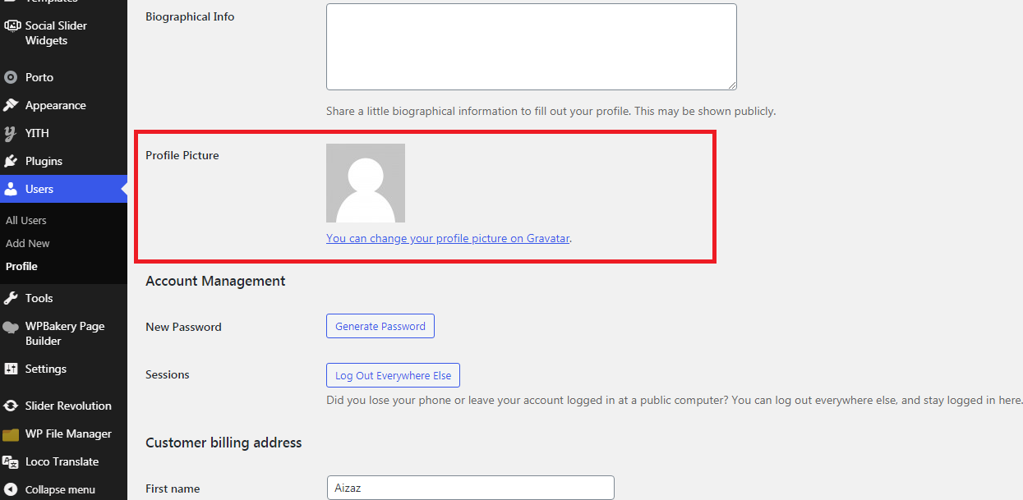
Task: Click the Users person icon
Action: coord(11,189)
